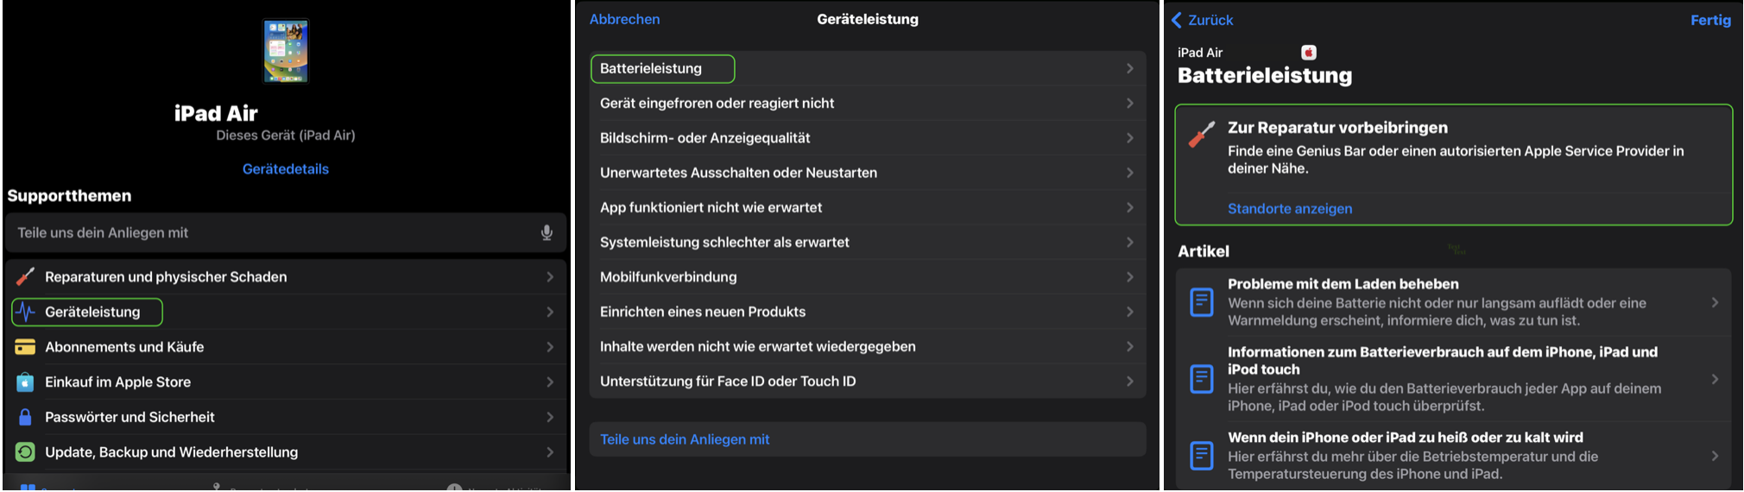Expand the Batterieleistung row chevron
The width and height of the screenshot is (1744, 492).
(x=1129, y=68)
